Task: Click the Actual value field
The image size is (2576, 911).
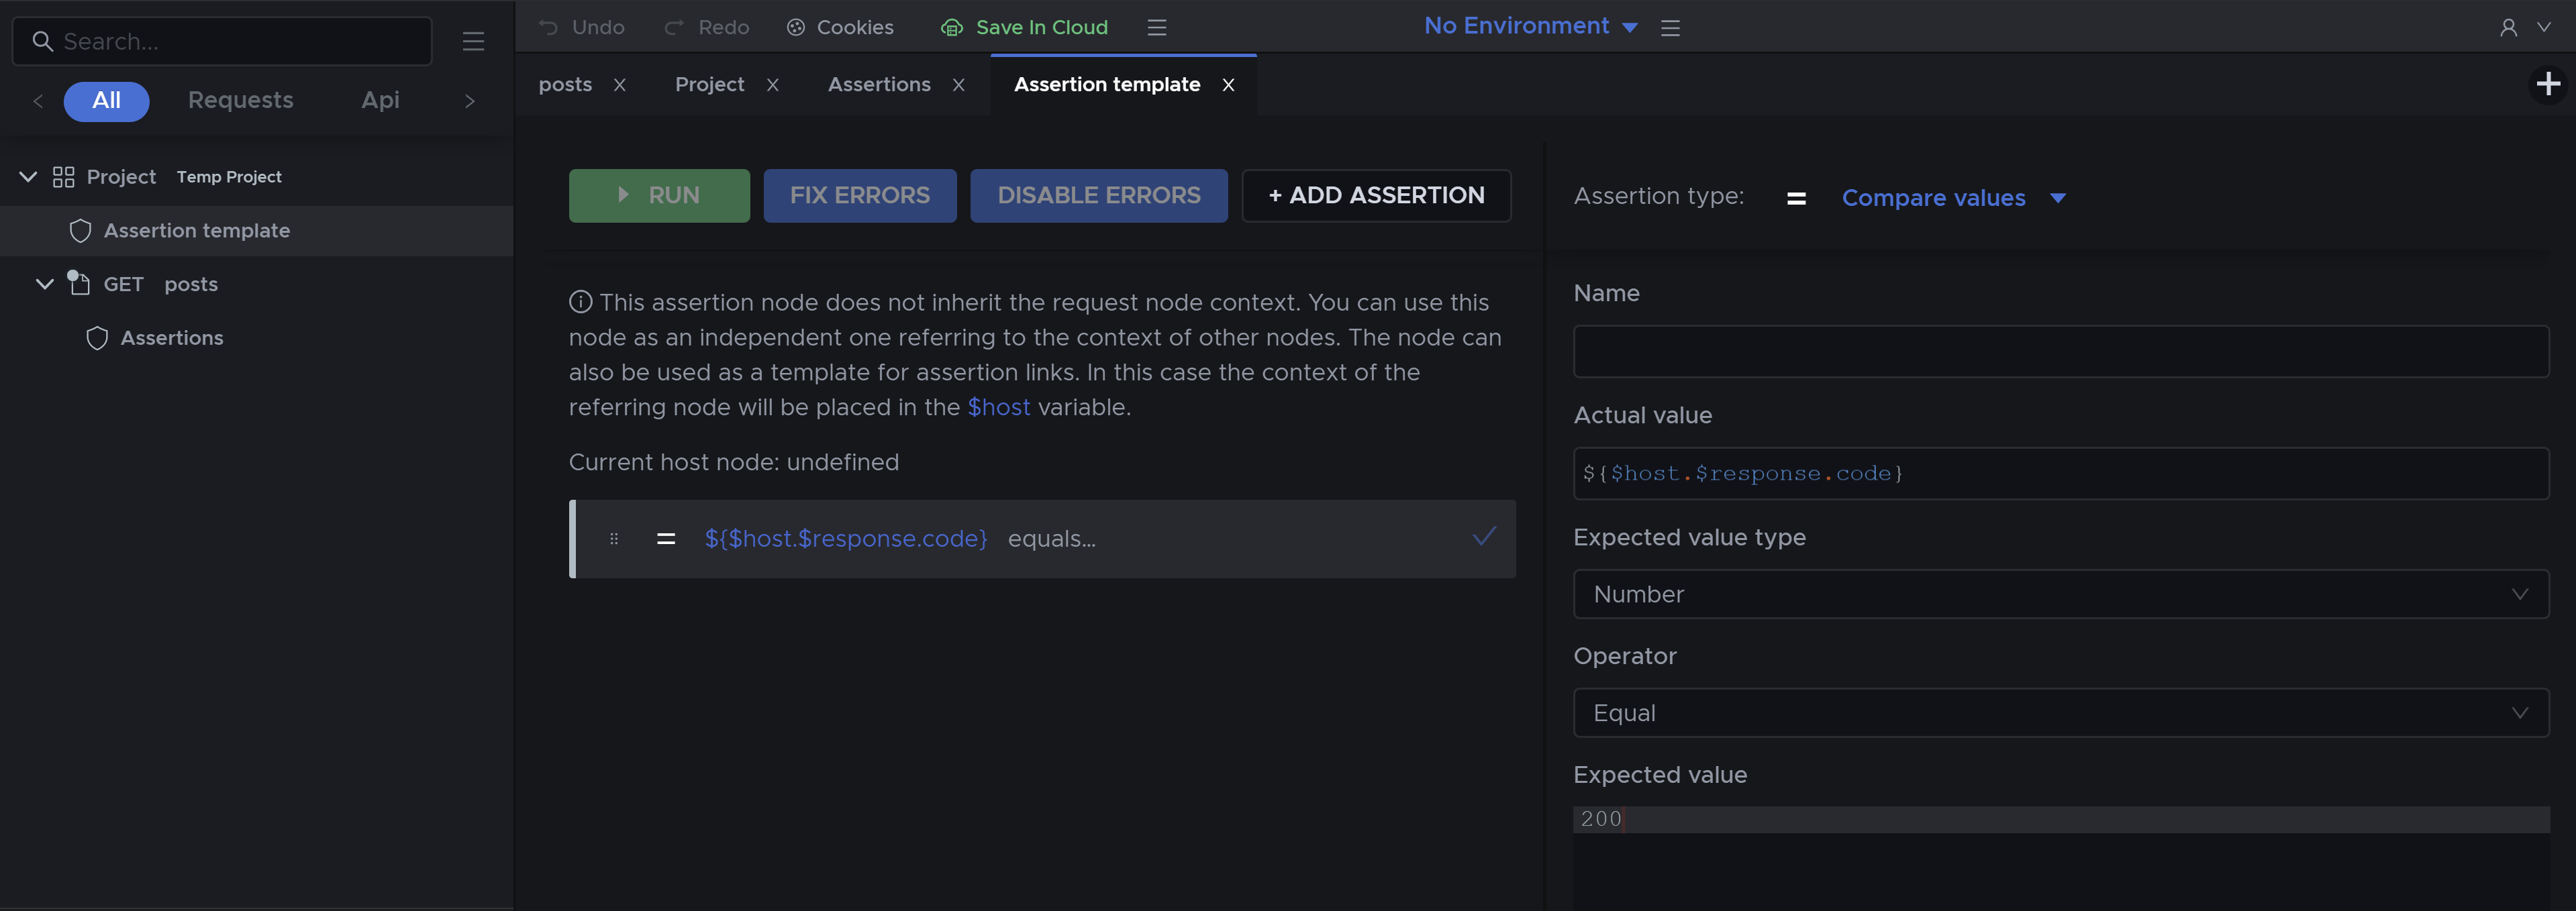Action: tap(2061, 473)
